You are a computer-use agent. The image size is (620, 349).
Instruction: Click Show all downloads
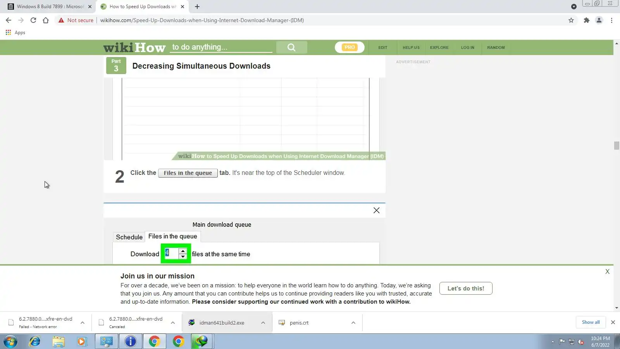click(x=591, y=322)
